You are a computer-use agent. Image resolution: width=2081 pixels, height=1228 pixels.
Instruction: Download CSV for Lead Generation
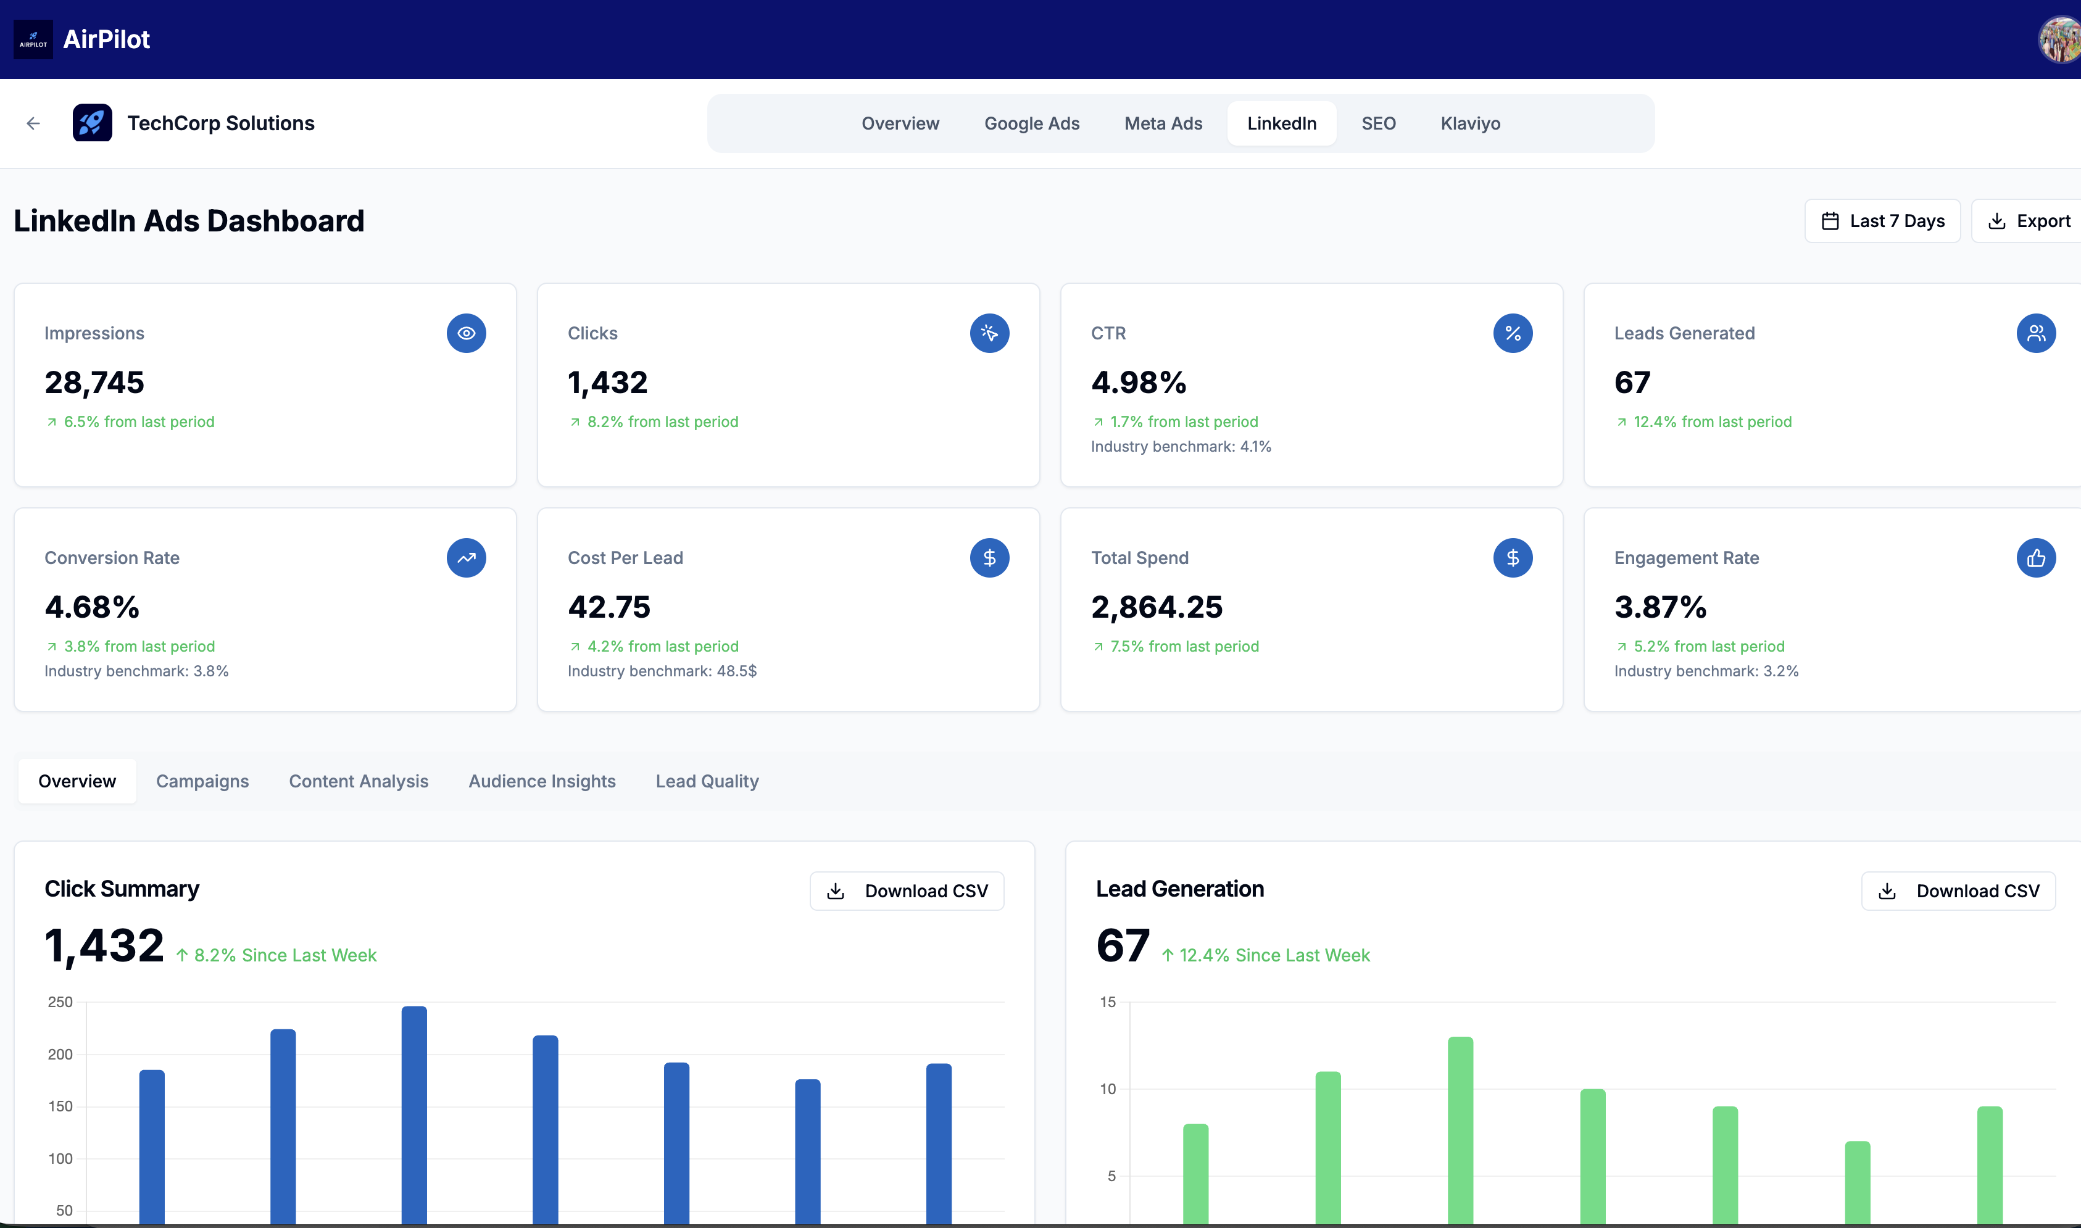(x=1958, y=890)
